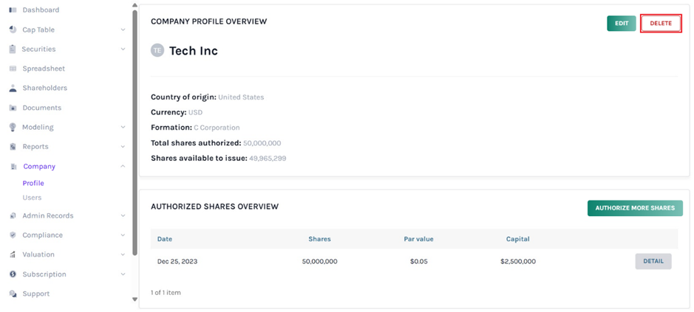Click the Documents folder icon
The width and height of the screenshot is (694, 312).
coord(13,108)
